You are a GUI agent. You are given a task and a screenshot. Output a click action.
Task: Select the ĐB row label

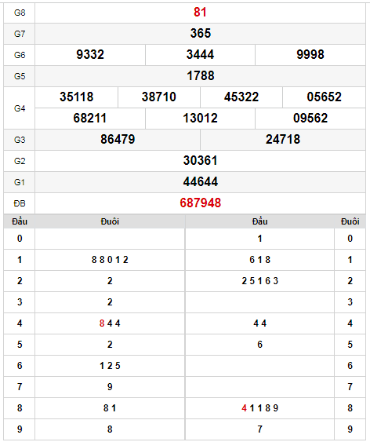click(20, 203)
